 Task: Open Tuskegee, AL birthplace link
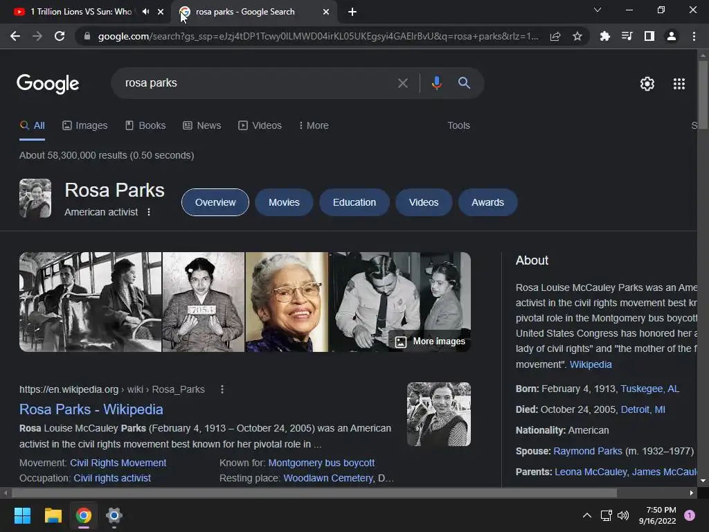(x=649, y=389)
